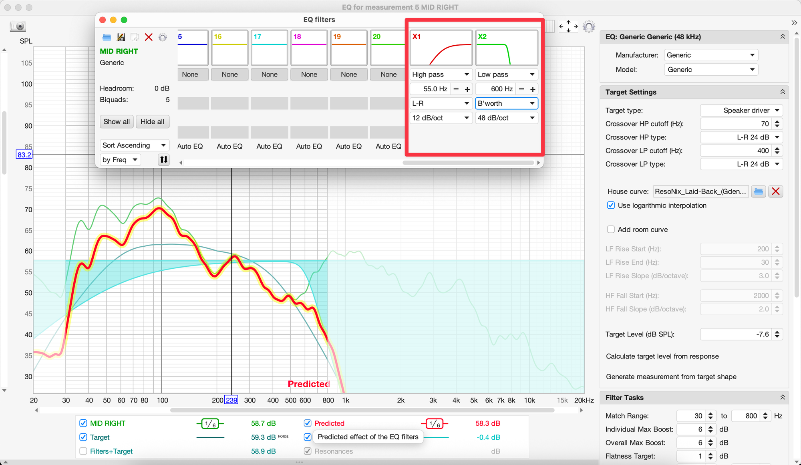Open Target type Speaker driver dropdown
This screenshot has width=801, height=465.
click(x=741, y=111)
